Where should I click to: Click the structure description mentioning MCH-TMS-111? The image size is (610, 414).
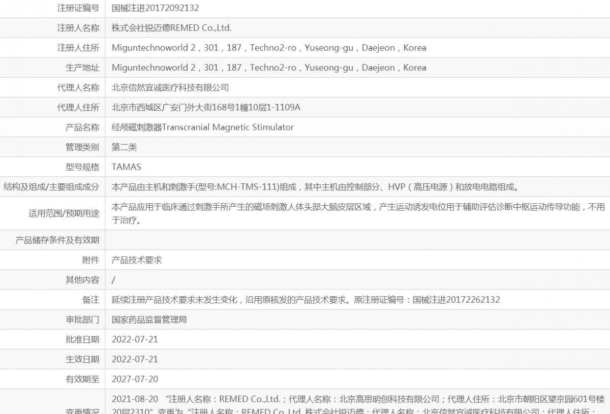pyautogui.click(x=316, y=187)
